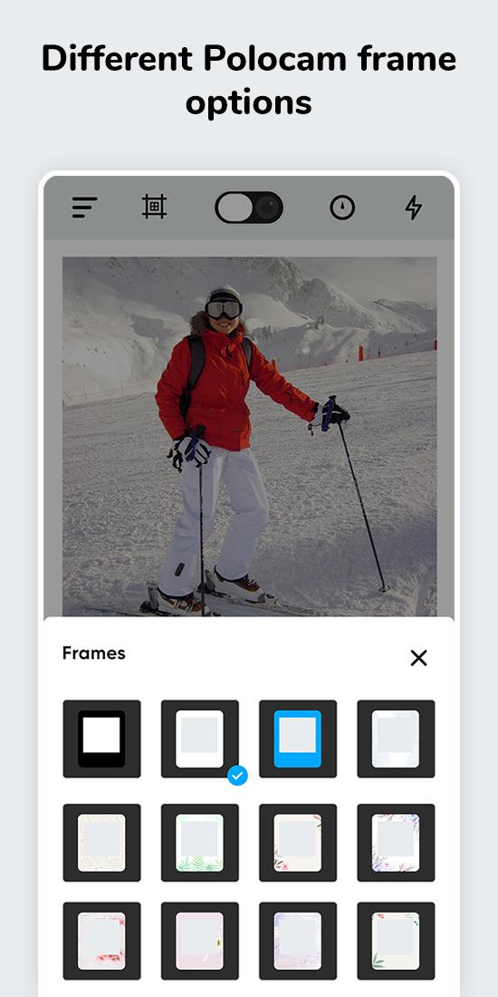Pick the beige speckled frame
Viewport: 498px width, 997px height.
tap(101, 843)
